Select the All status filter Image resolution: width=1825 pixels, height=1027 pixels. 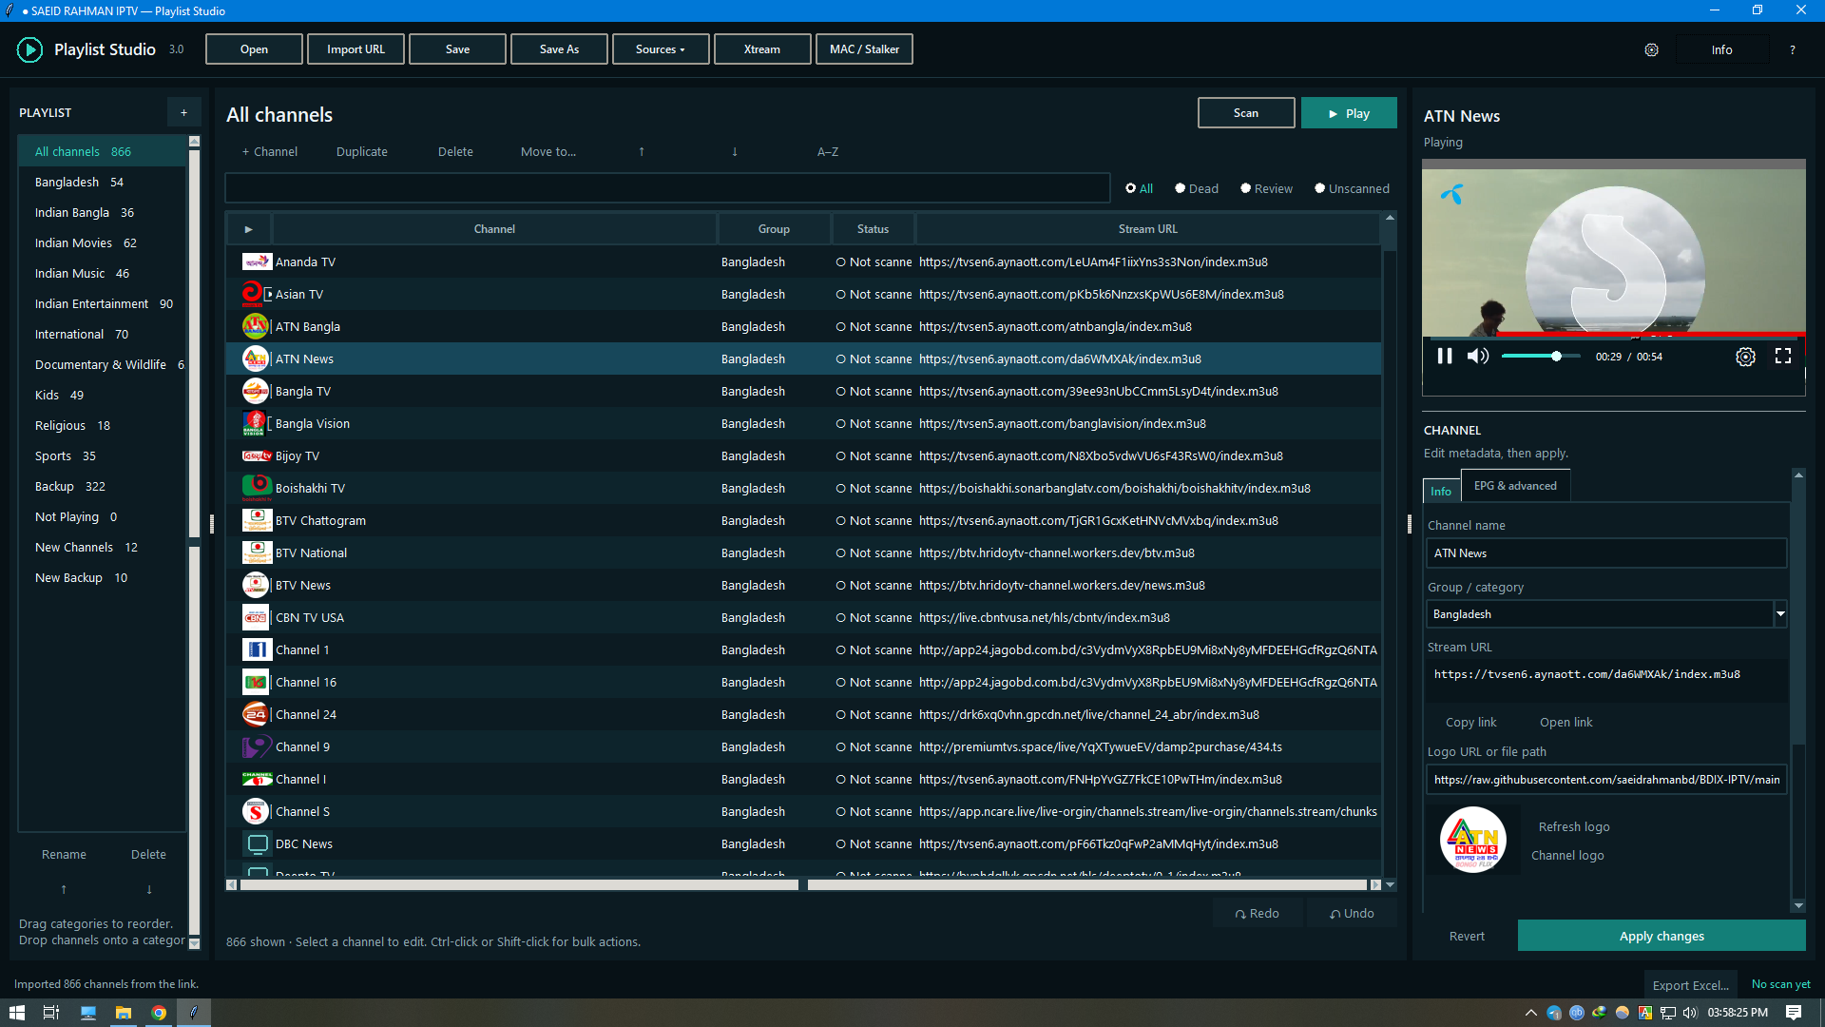(x=1140, y=188)
